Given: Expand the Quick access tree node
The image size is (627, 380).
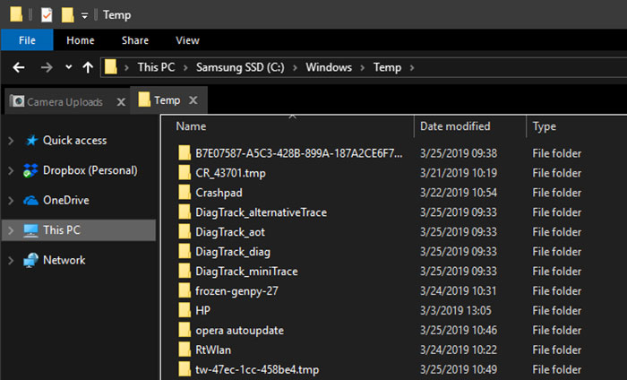Looking at the screenshot, I should pos(11,141).
